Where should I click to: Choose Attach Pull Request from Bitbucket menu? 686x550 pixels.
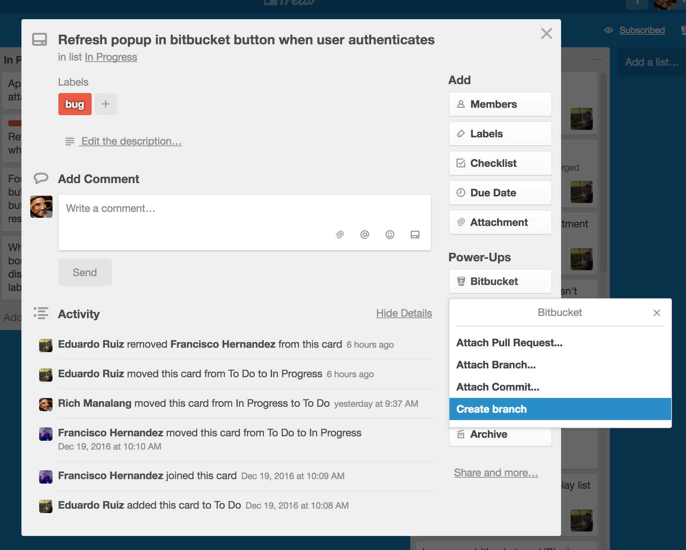point(509,343)
